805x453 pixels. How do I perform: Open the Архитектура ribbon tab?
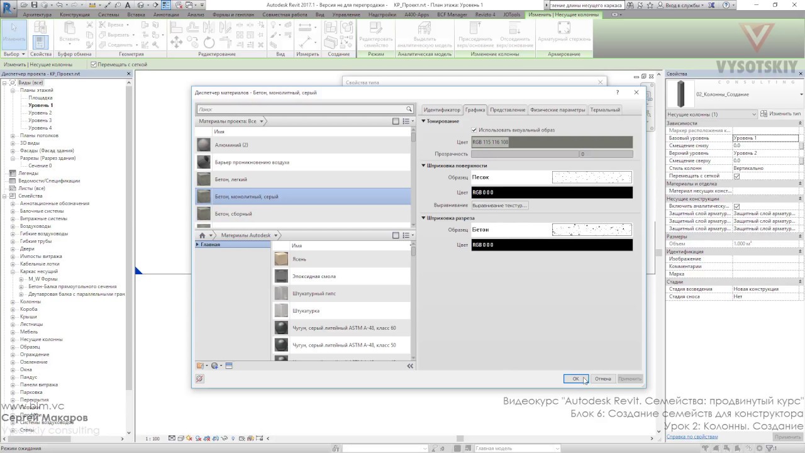click(37, 14)
